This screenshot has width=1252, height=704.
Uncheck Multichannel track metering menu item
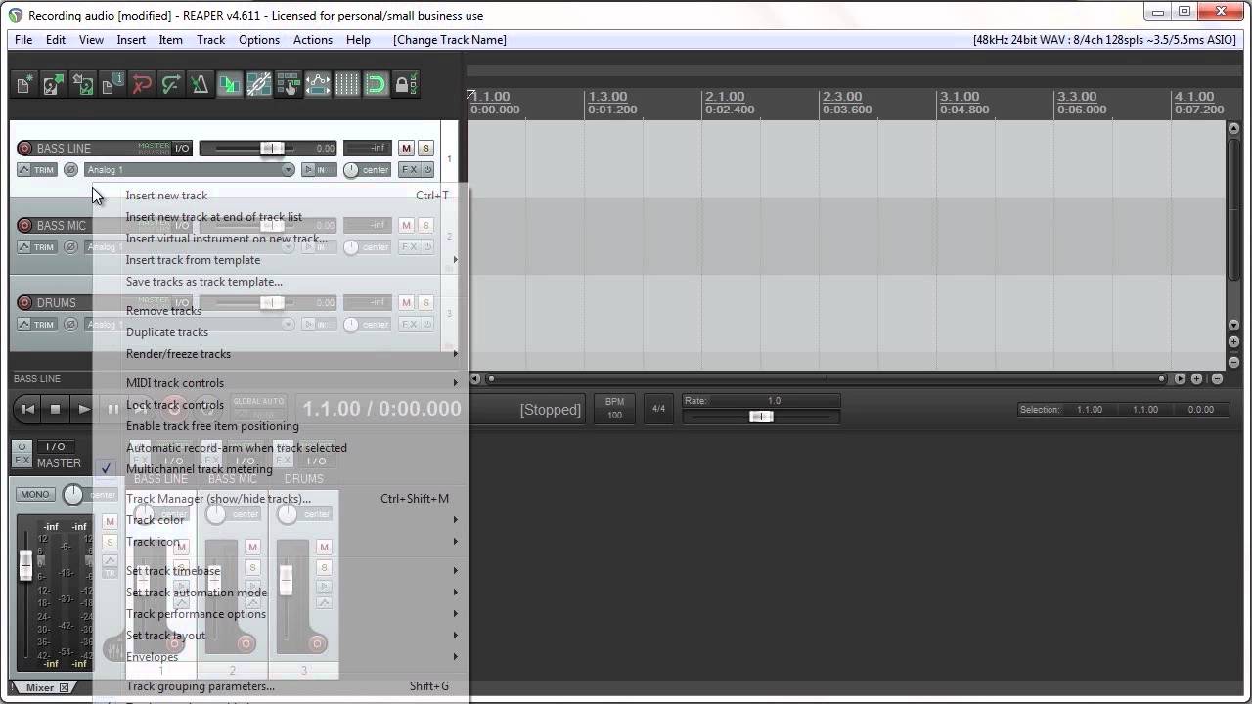(x=281, y=469)
